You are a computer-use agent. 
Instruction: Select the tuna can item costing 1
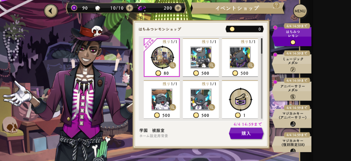(x=240, y=99)
